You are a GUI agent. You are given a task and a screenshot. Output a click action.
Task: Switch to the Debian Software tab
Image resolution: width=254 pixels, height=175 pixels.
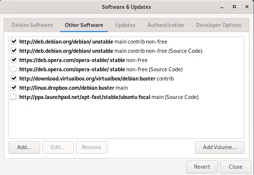point(32,25)
